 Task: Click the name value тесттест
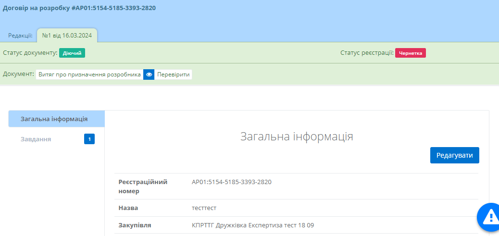pos(204,208)
